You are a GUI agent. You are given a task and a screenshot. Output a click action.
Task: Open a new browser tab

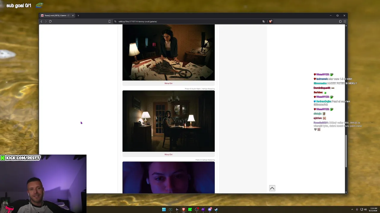[78, 15]
